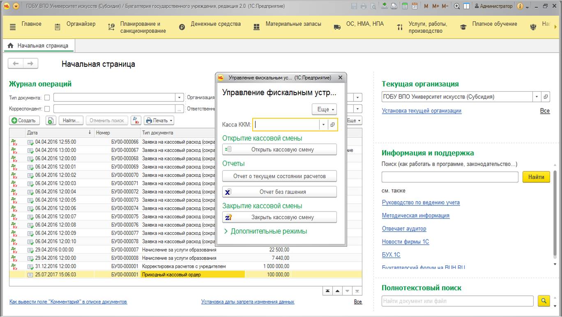Click the full-text search magnifier button
This screenshot has width=562, height=317.
544,301
